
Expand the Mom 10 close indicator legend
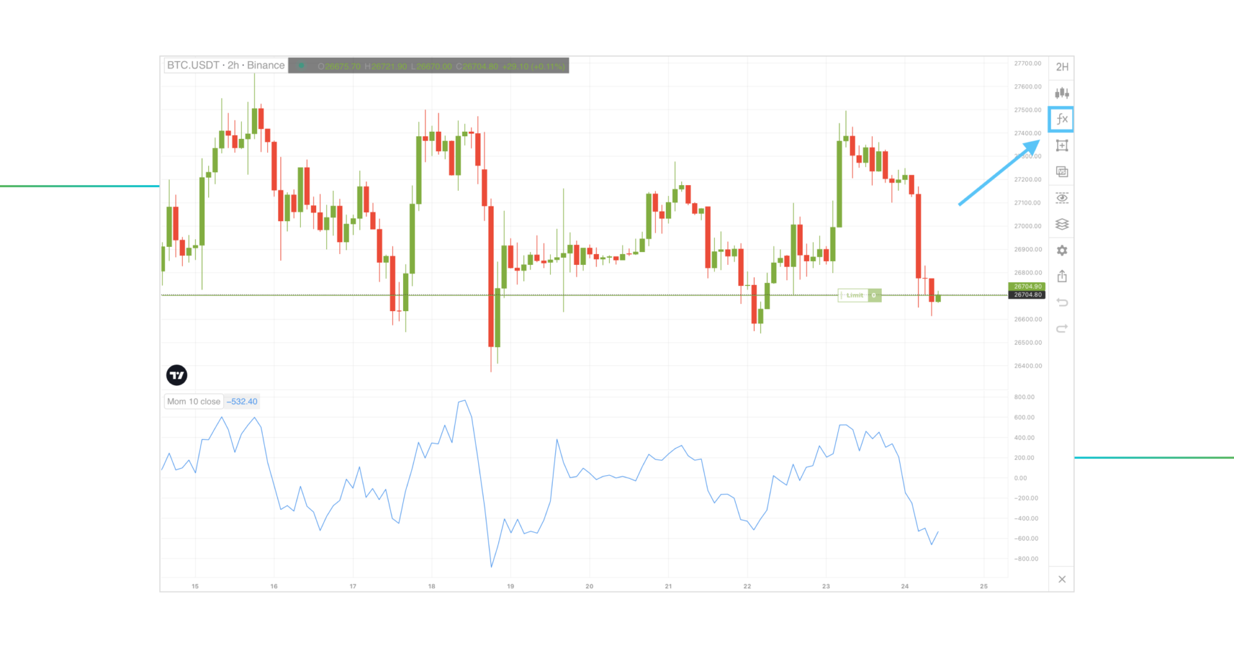193,401
